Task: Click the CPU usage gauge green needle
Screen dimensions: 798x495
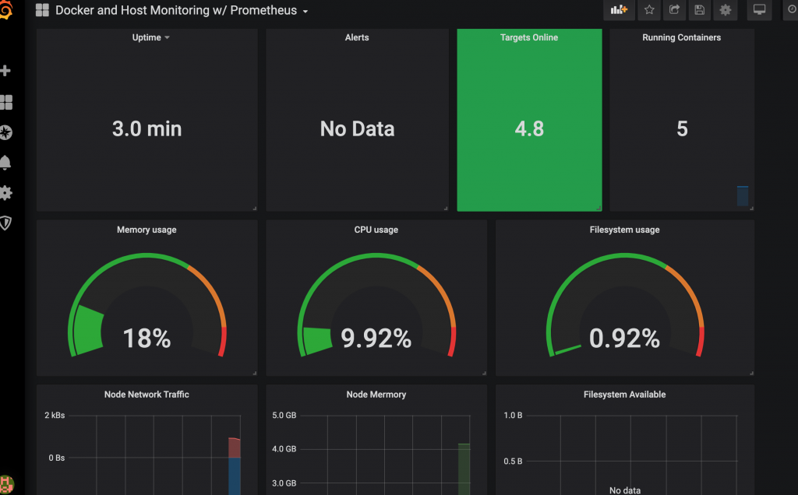Action: point(318,340)
